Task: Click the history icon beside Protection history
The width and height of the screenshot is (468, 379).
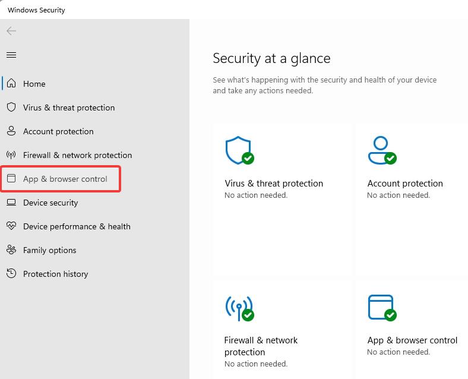Action: click(x=11, y=274)
